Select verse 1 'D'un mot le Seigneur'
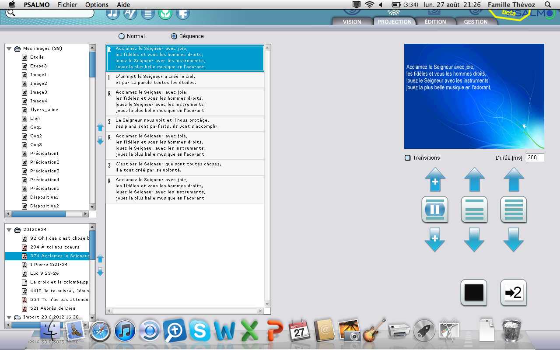Image resolution: width=560 pixels, height=350 pixels. tap(185, 80)
